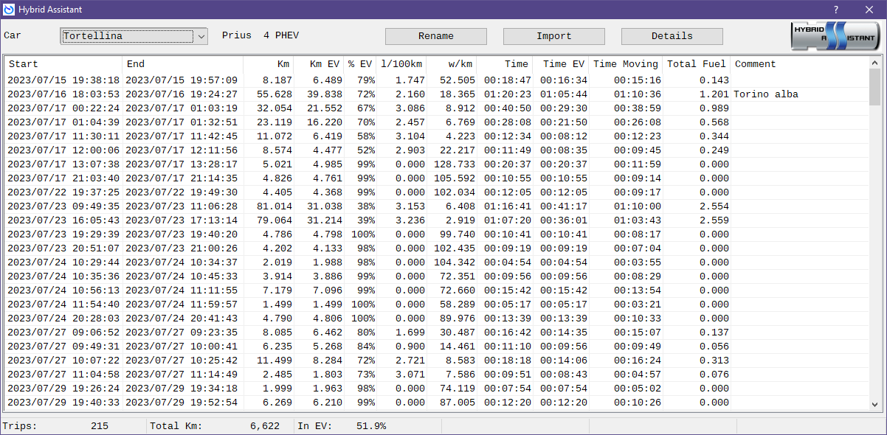Select the 'Torino alba' comment cell
The width and height of the screenshot is (887, 435).
coord(766,94)
